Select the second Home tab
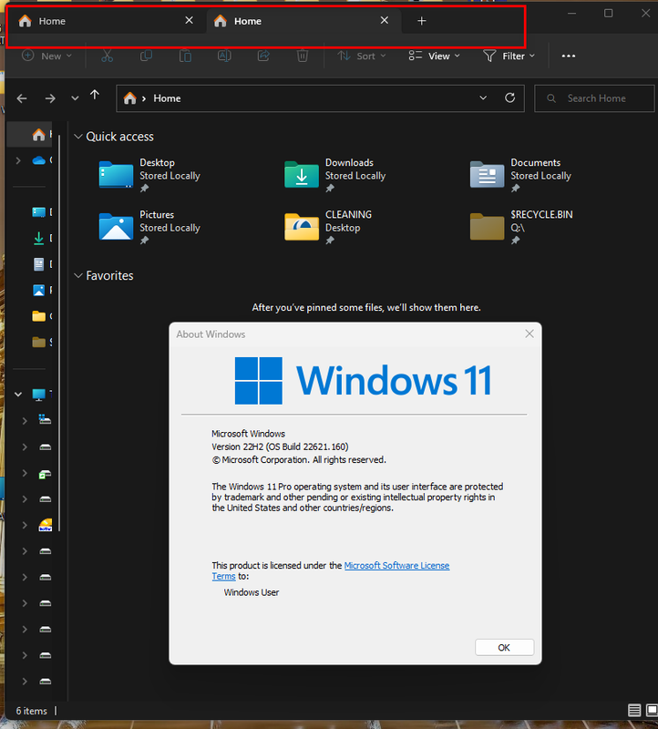 (303, 21)
